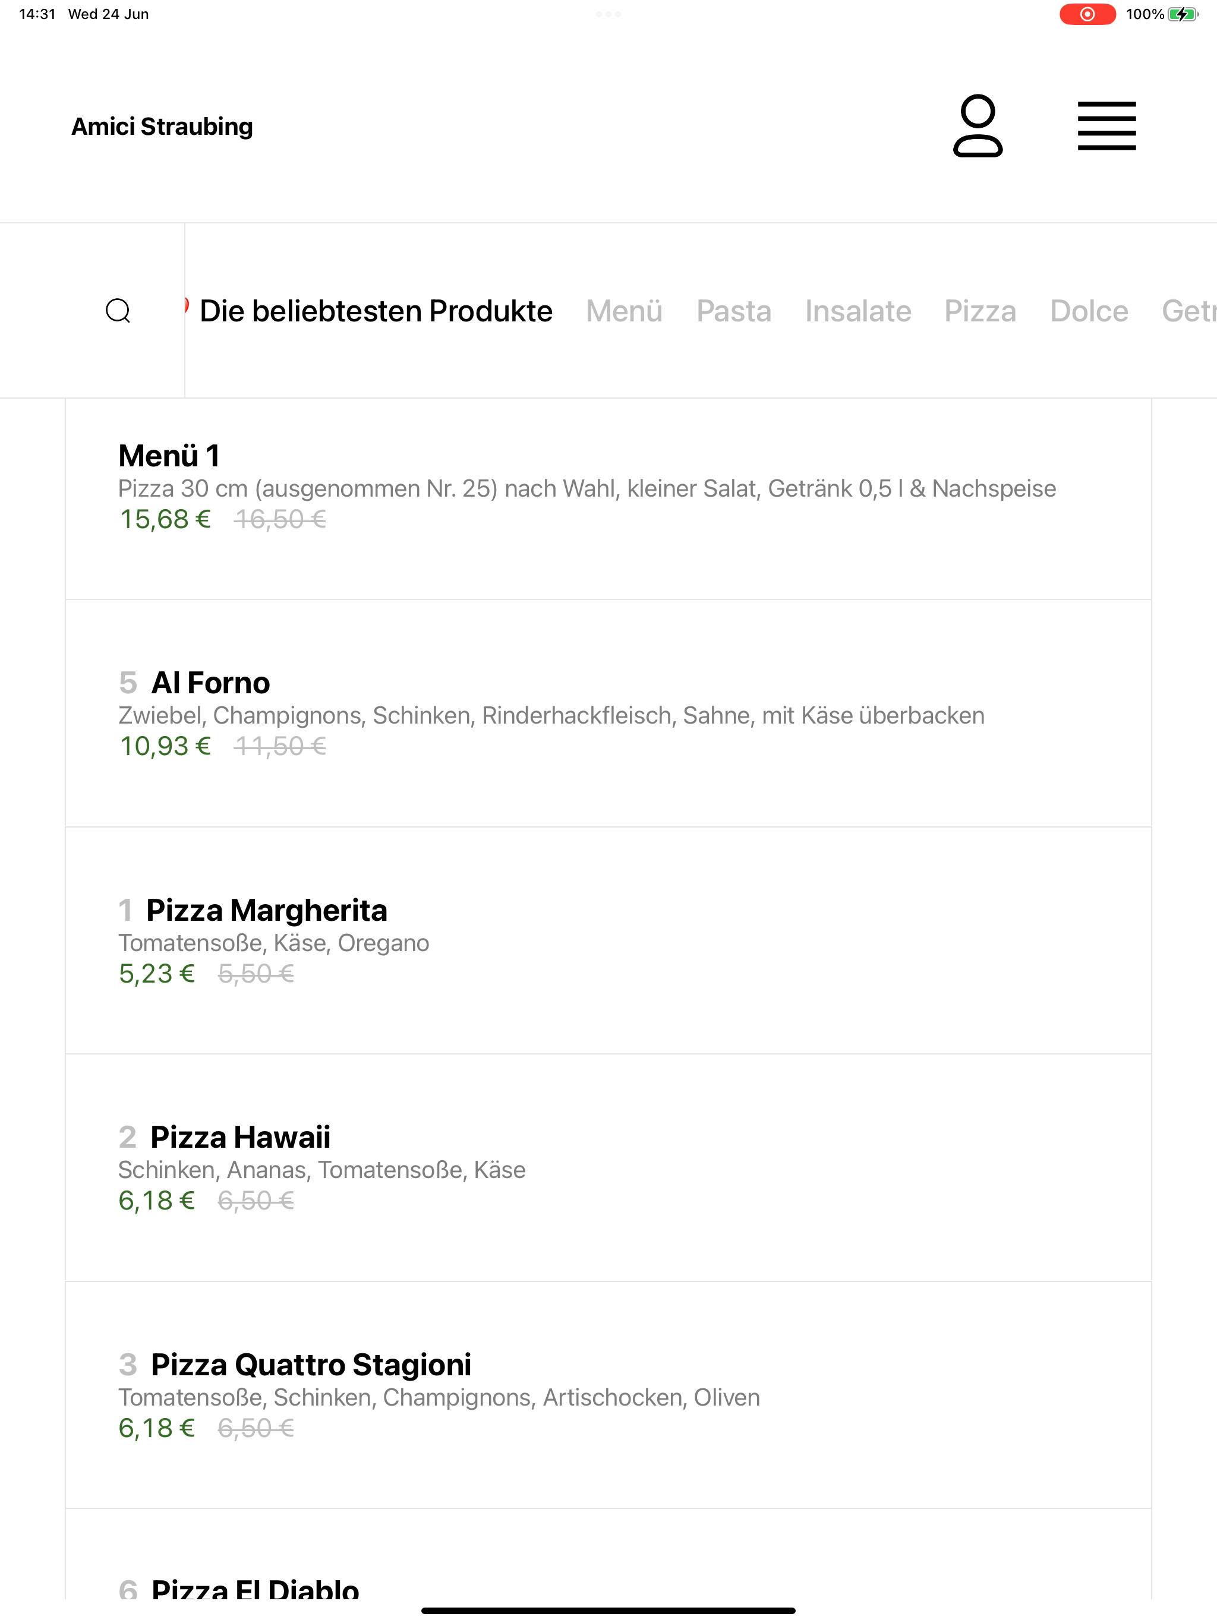Click the Al Forno ingredients description
This screenshot has height=1623, width=1217.
pyautogui.click(x=551, y=715)
